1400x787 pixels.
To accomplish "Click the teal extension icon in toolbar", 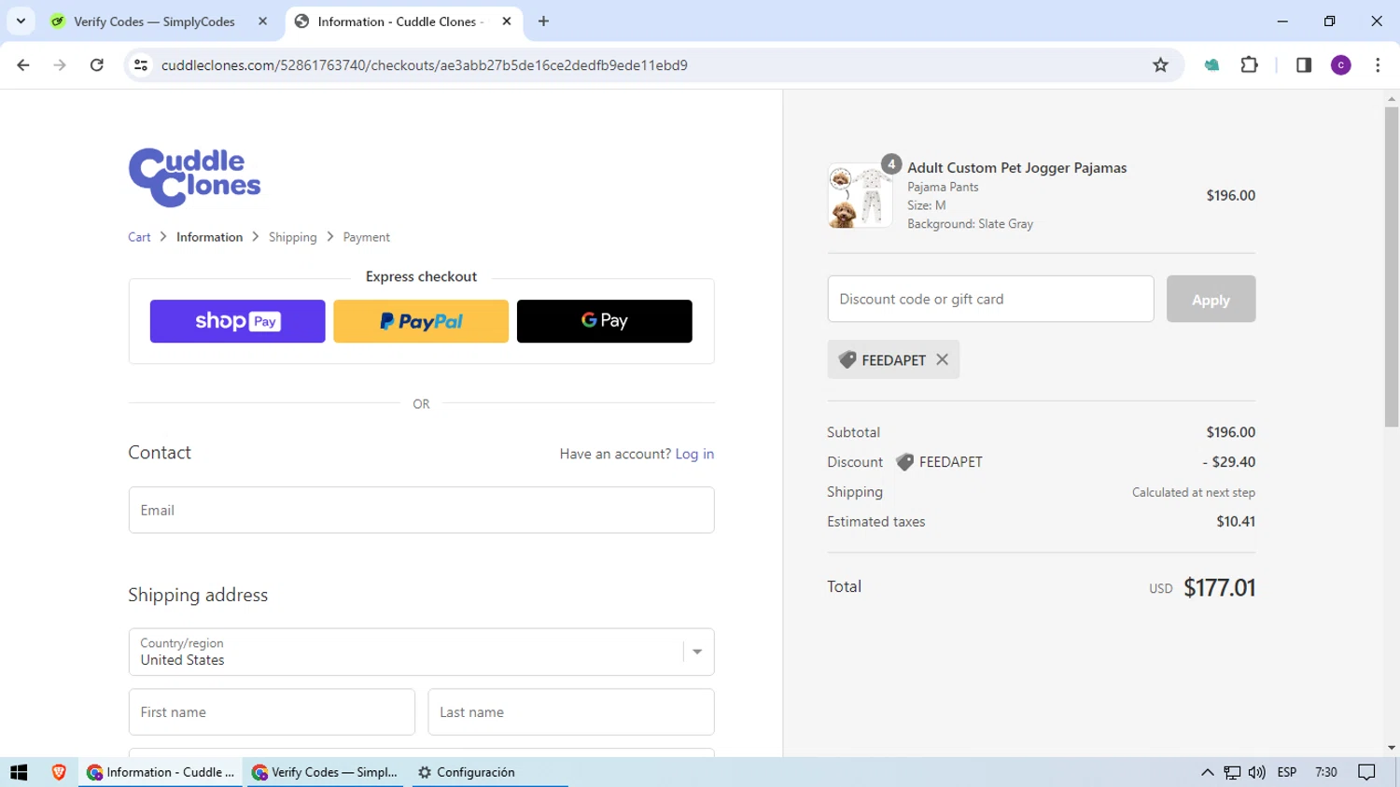I will click(x=1211, y=65).
